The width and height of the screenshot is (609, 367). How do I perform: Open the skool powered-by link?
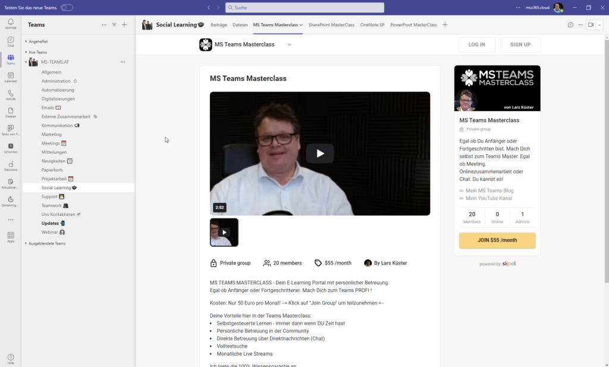(x=509, y=264)
